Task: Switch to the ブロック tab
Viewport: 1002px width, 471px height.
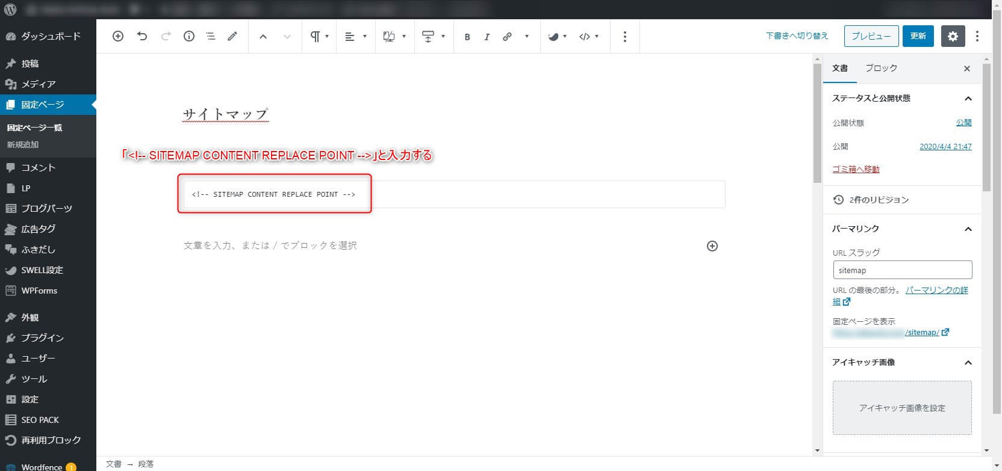Action: (881, 69)
